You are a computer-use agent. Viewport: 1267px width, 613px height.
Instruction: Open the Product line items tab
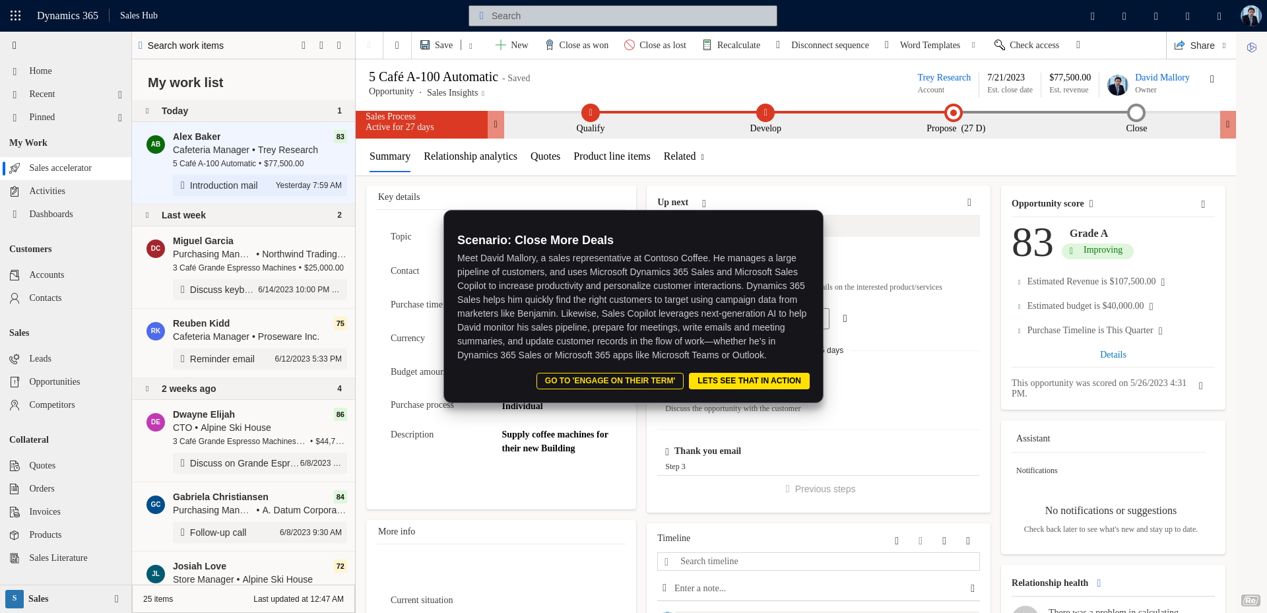[611, 156]
